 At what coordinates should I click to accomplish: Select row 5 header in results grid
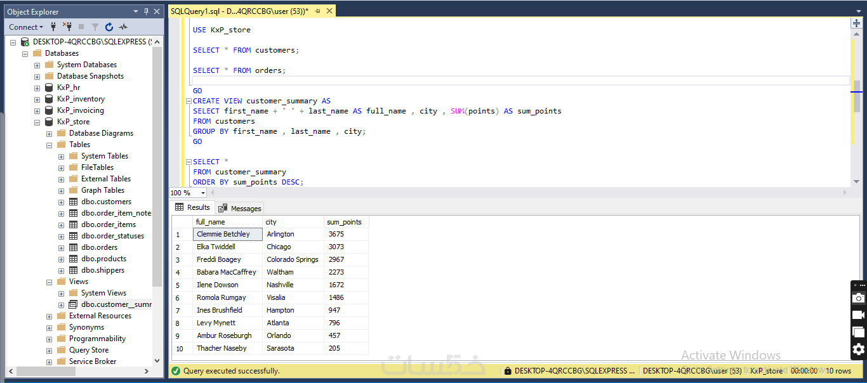[x=182, y=285]
